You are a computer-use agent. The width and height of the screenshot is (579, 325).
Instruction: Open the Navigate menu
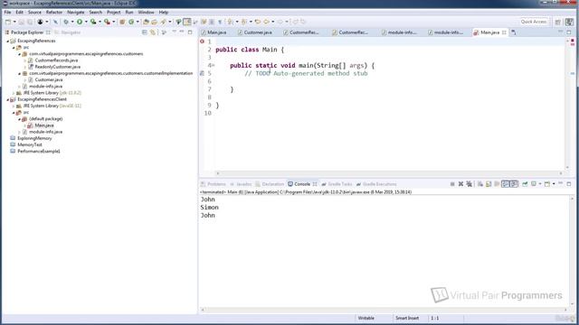(x=76, y=12)
